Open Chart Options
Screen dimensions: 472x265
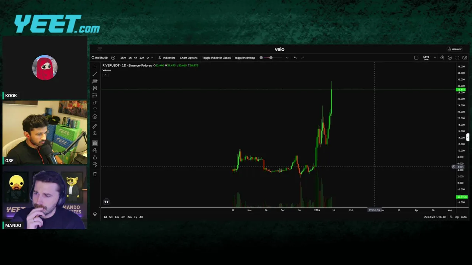click(188, 58)
